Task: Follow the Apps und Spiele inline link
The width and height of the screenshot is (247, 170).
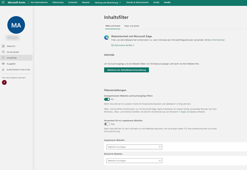Action: click(188, 112)
